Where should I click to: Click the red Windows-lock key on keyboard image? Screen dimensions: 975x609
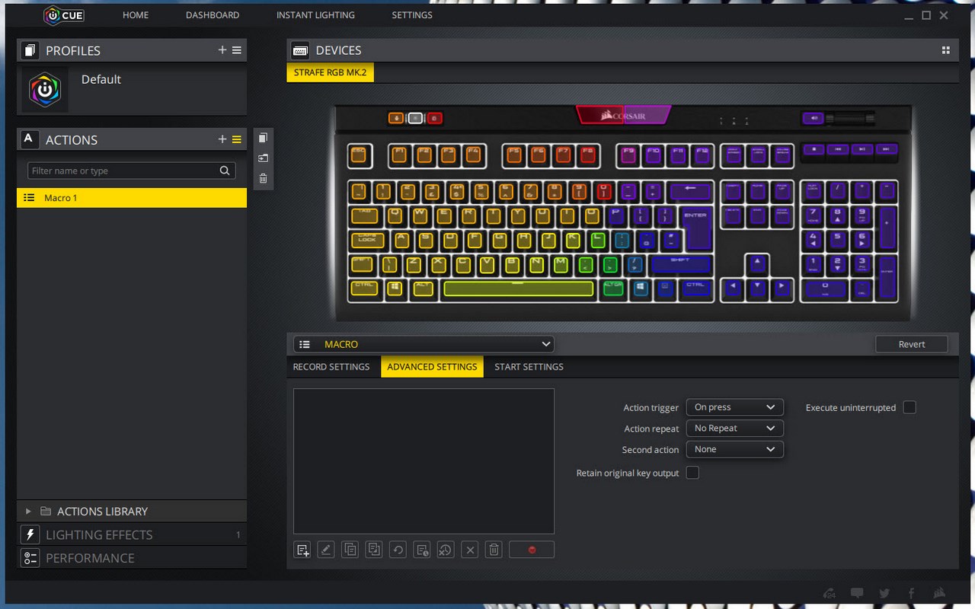[x=435, y=118]
